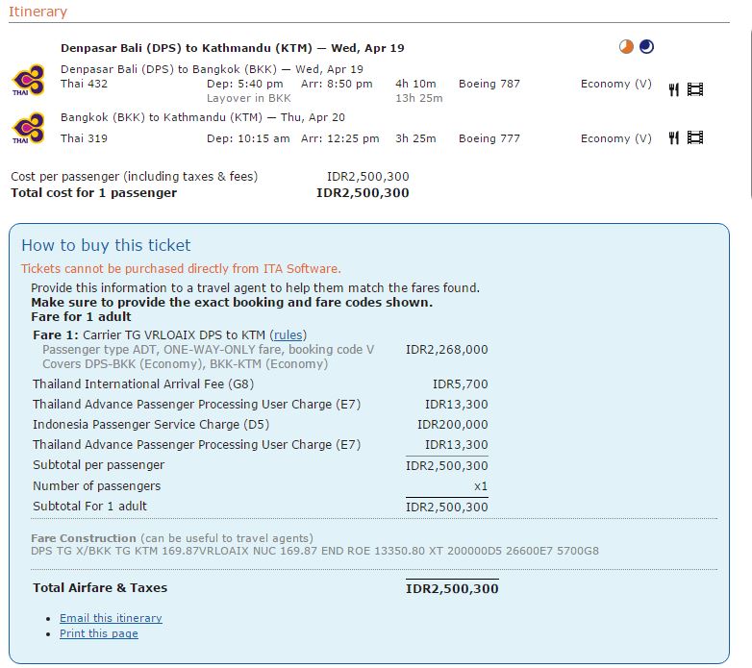Click the meal icon for Thai 319
The image size is (752, 668).
click(674, 138)
